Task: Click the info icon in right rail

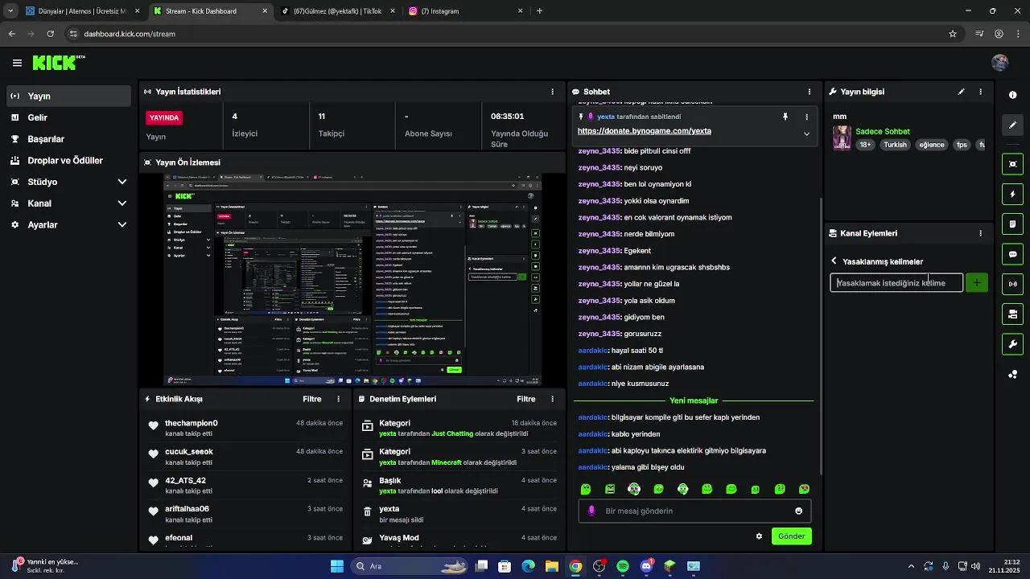Action: 1012,95
